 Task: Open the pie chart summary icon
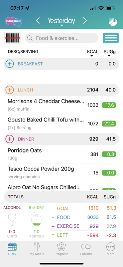click(113, 21)
